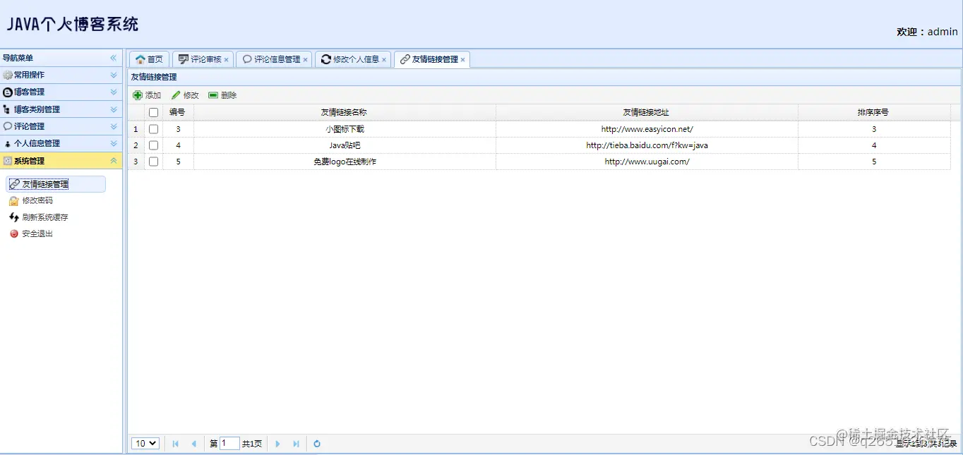Click arrows icon beside 刷新系统缓存
Image resolution: width=963 pixels, height=455 pixels.
14,217
